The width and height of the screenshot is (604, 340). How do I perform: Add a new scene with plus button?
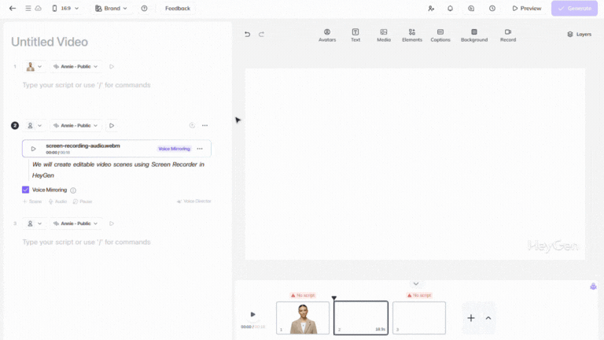click(471, 318)
